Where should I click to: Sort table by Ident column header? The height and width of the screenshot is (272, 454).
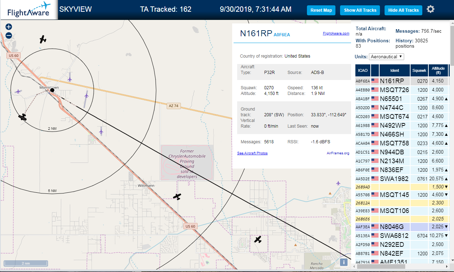click(395, 70)
